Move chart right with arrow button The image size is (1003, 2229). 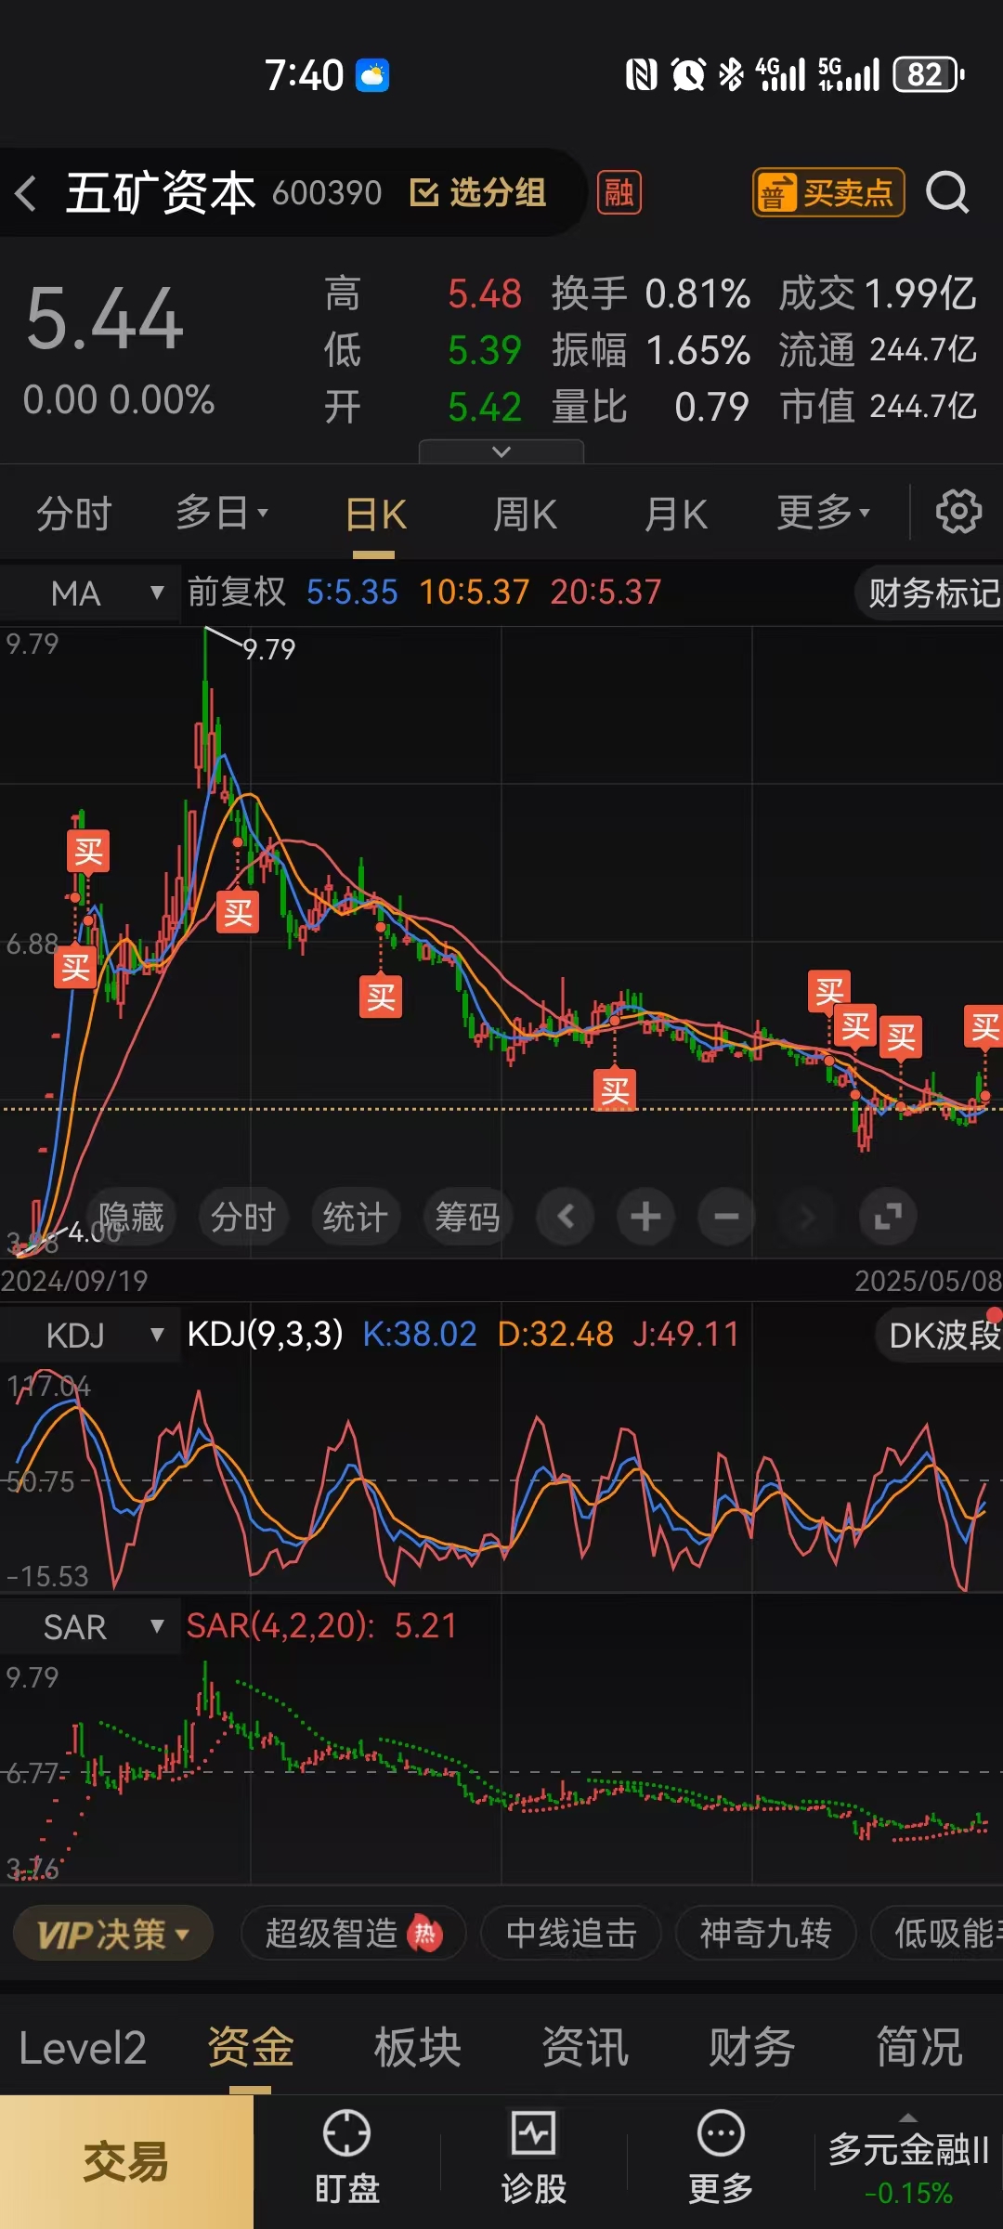coord(807,1216)
